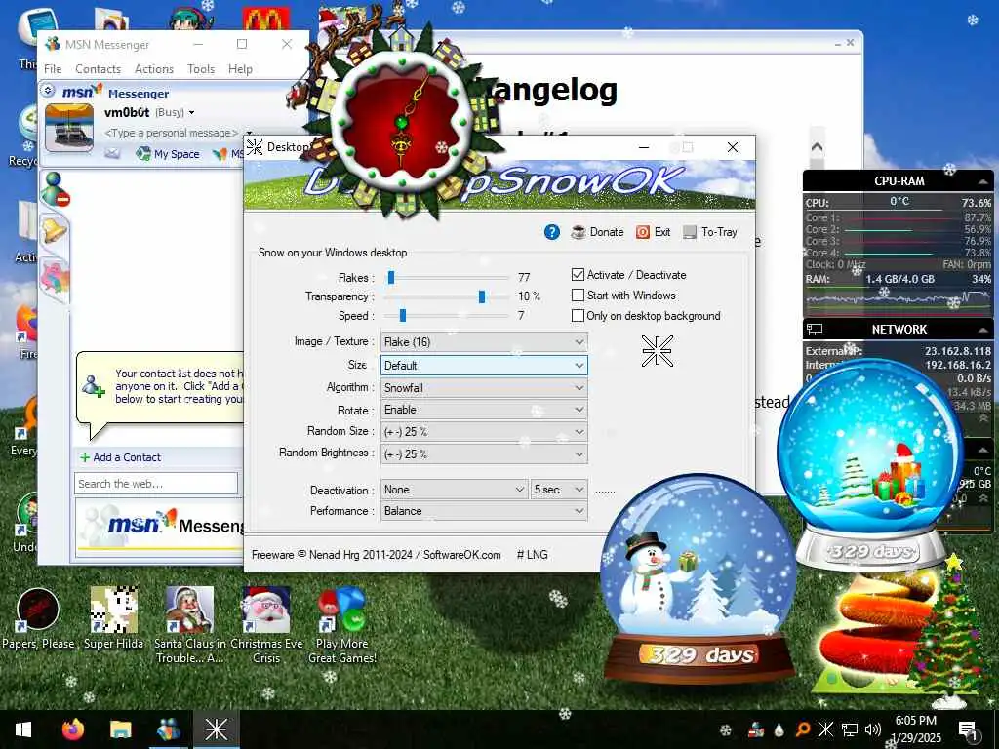Click the orange magnifier tray icon
Image resolution: width=999 pixels, height=749 pixels.
click(x=803, y=729)
